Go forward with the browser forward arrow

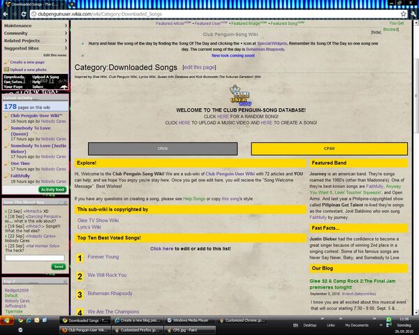click(15, 14)
